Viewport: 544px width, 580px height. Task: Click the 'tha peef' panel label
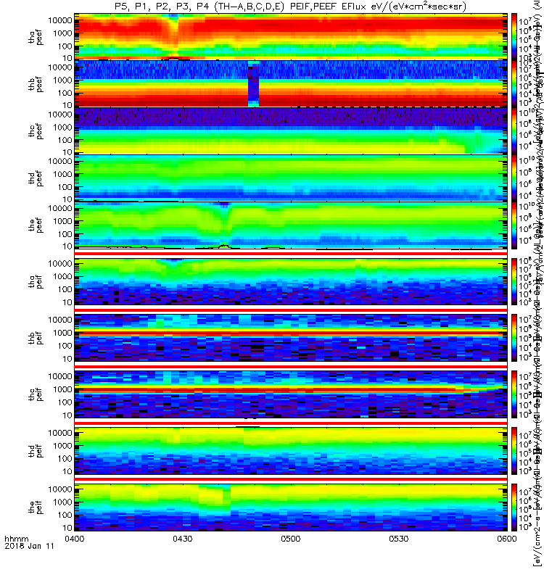coord(35,38)
